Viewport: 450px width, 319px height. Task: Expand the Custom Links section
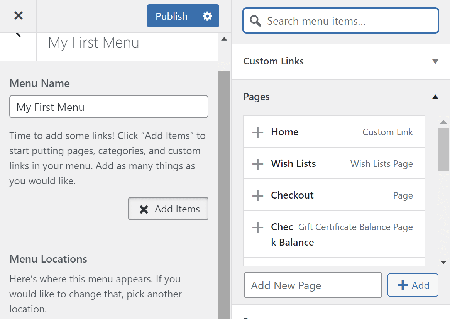point(435,61)
